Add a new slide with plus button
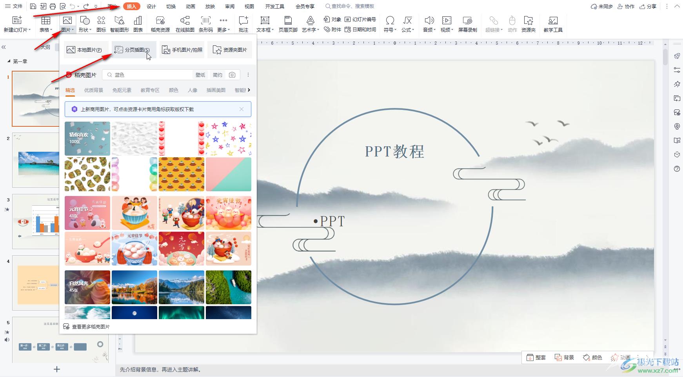683x377 pixels. pyautogui.click(x=57, y=369)
